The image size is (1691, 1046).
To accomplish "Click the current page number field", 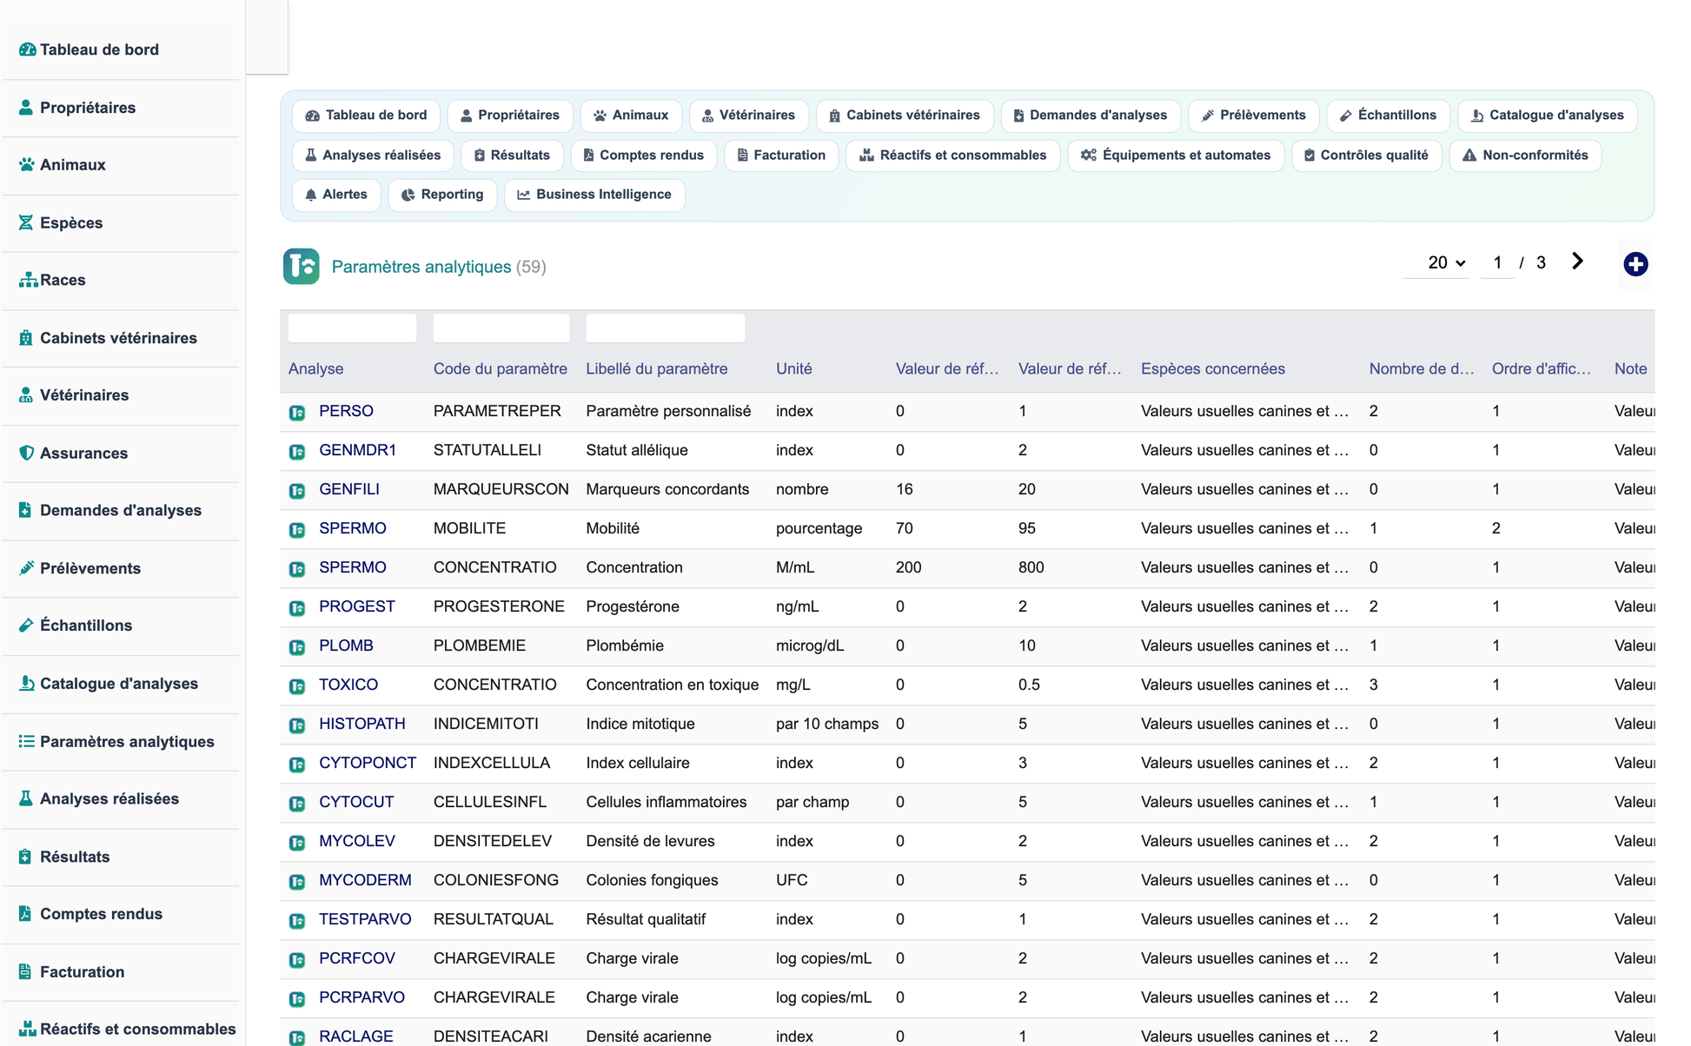I will coord(1497,262).
